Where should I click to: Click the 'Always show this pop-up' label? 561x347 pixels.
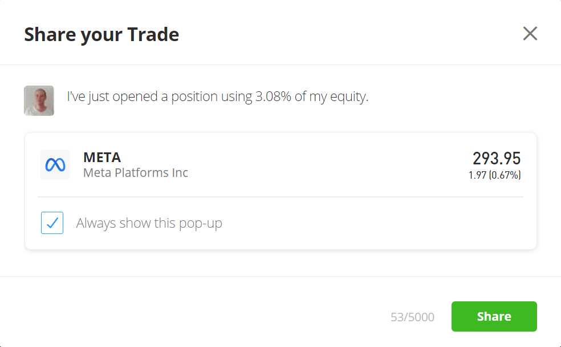tap(149, 223)
